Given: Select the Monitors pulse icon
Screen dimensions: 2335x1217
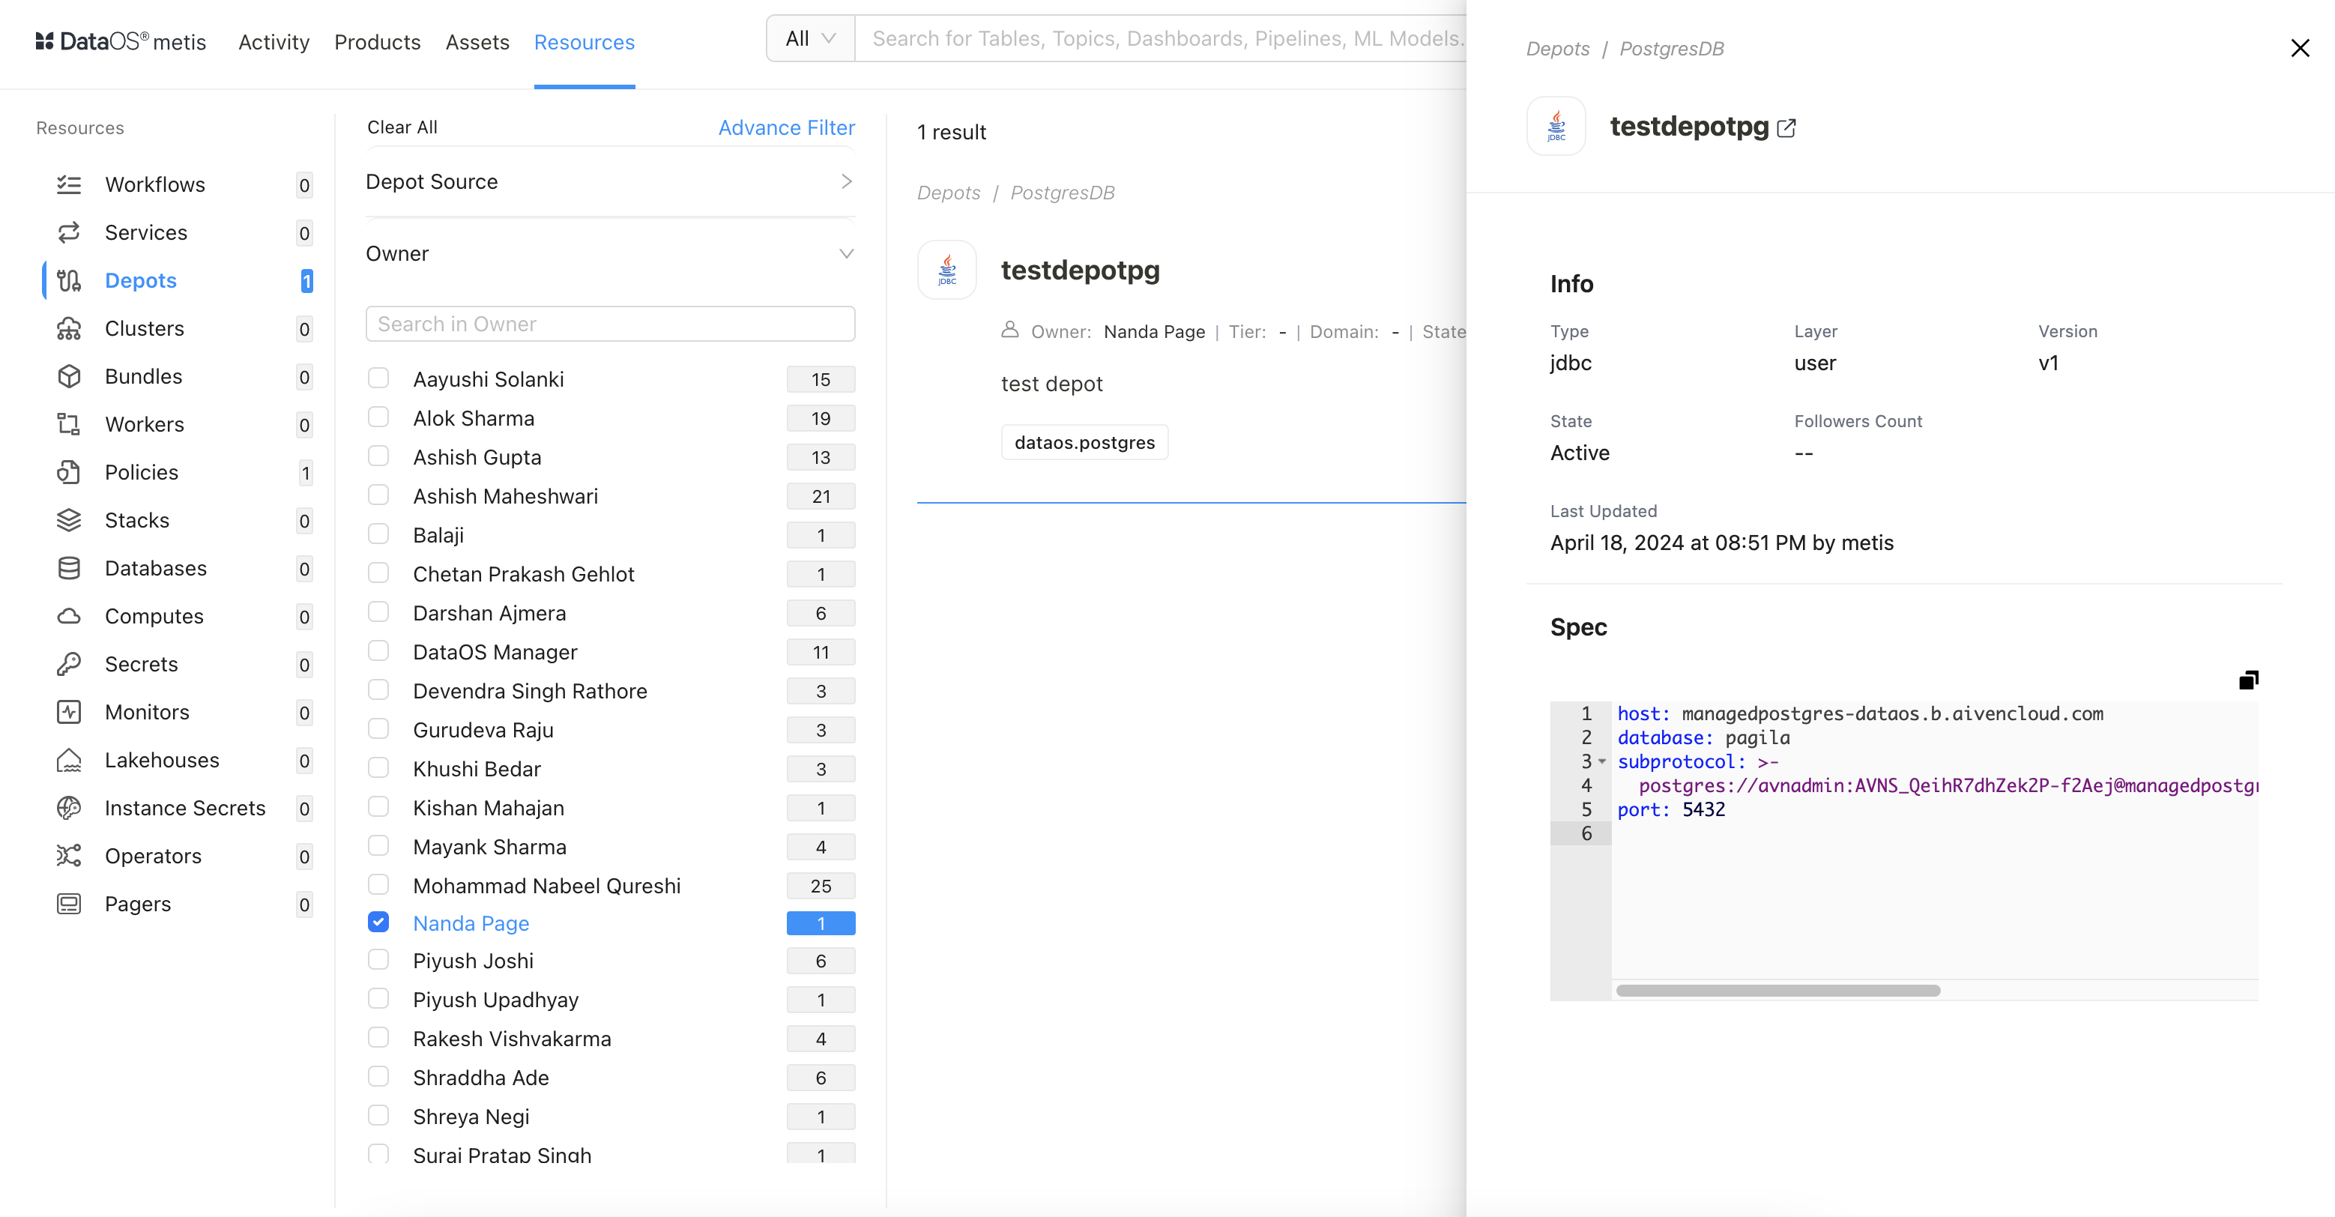Looking at the screenshot, I should tap(69, 713).
